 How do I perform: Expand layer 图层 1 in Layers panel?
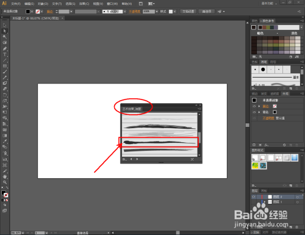pos(265,202)
